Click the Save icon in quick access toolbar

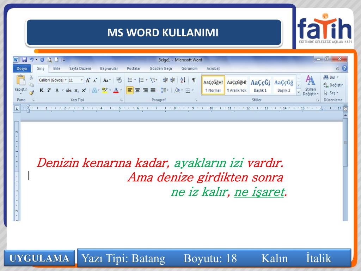point(24,60)
